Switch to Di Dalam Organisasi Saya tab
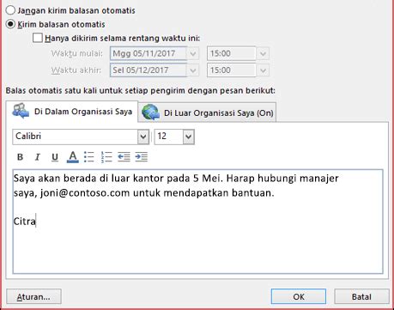This screenshot has height=310, width=394. 71,112
